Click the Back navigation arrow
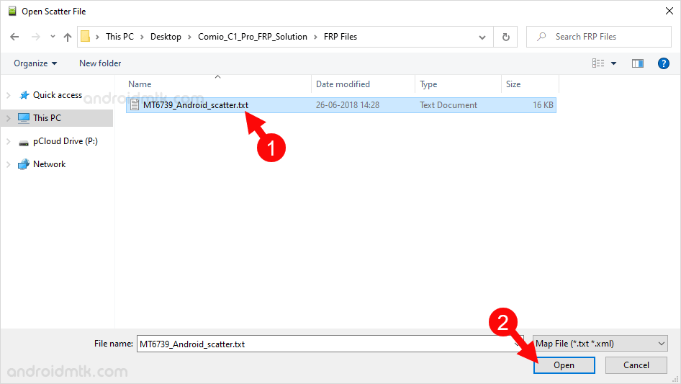This screenshot has width=681, height=384. pos(14,37)
